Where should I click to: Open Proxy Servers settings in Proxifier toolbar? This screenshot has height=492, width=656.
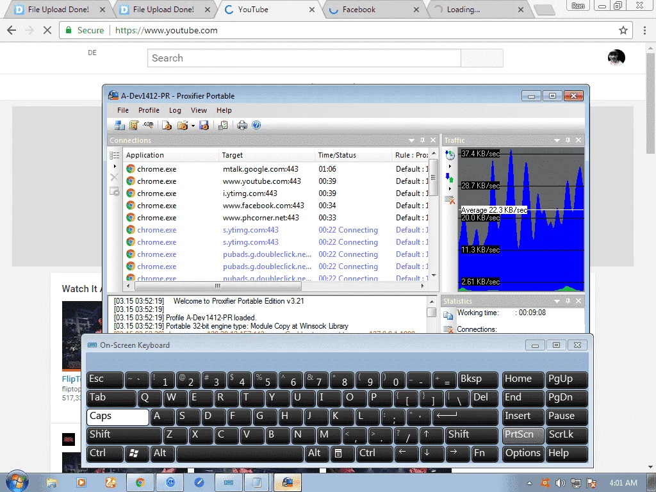[120, 125]
